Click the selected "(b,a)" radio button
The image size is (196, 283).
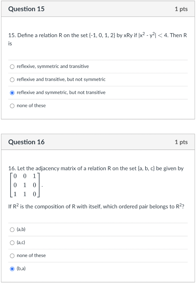point(12,269)
